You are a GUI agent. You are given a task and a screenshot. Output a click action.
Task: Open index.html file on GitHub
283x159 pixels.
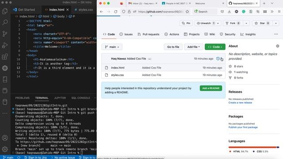[118, 68]
